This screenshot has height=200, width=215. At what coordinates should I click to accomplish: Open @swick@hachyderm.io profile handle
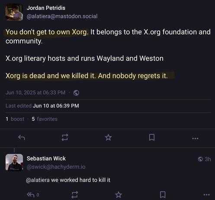tap(56, 167)
